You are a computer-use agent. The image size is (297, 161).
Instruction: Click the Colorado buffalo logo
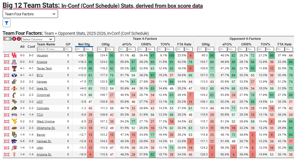14,108
